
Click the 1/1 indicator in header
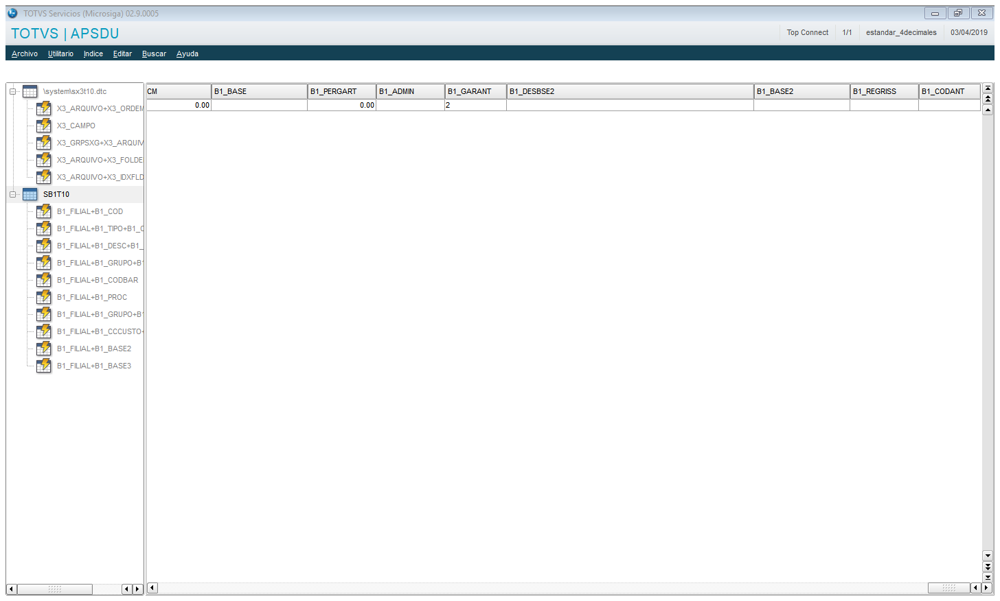(847, 32)
